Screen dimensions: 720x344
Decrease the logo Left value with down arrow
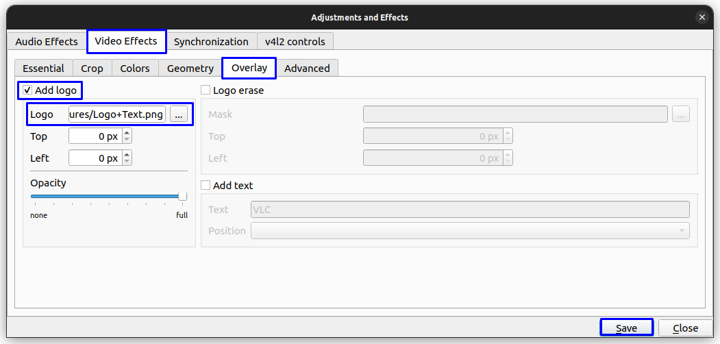(127, 162)
